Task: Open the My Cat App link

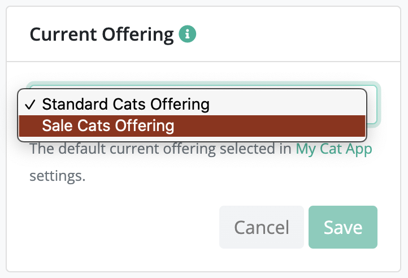Action: 334,149
